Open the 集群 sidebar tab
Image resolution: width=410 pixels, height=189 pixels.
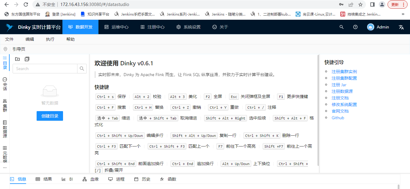(x=5, y=105)
